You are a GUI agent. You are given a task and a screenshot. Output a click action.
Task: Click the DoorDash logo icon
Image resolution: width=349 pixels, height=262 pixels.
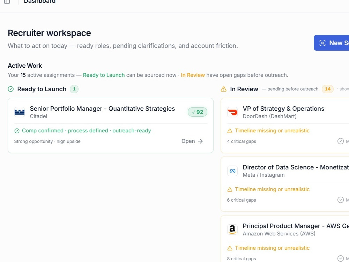pyautogui.click(x=232, y=112)
